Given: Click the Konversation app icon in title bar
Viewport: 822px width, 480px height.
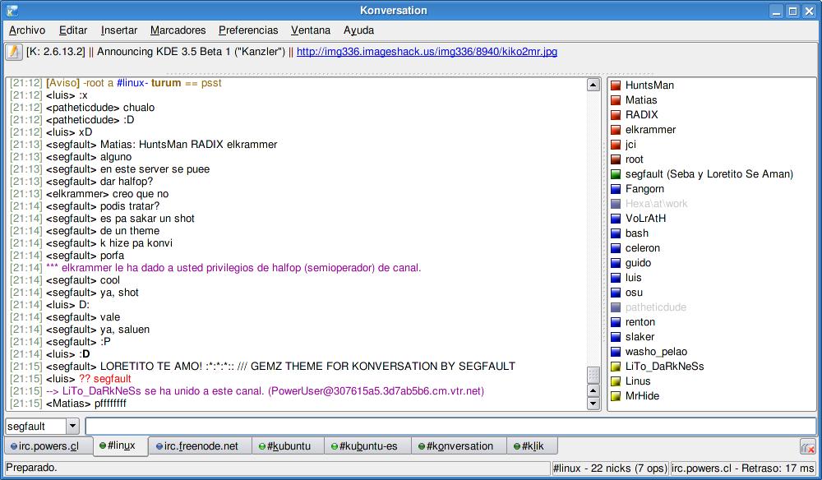Looking at the screenshot, I should click(x=12, y=10).
